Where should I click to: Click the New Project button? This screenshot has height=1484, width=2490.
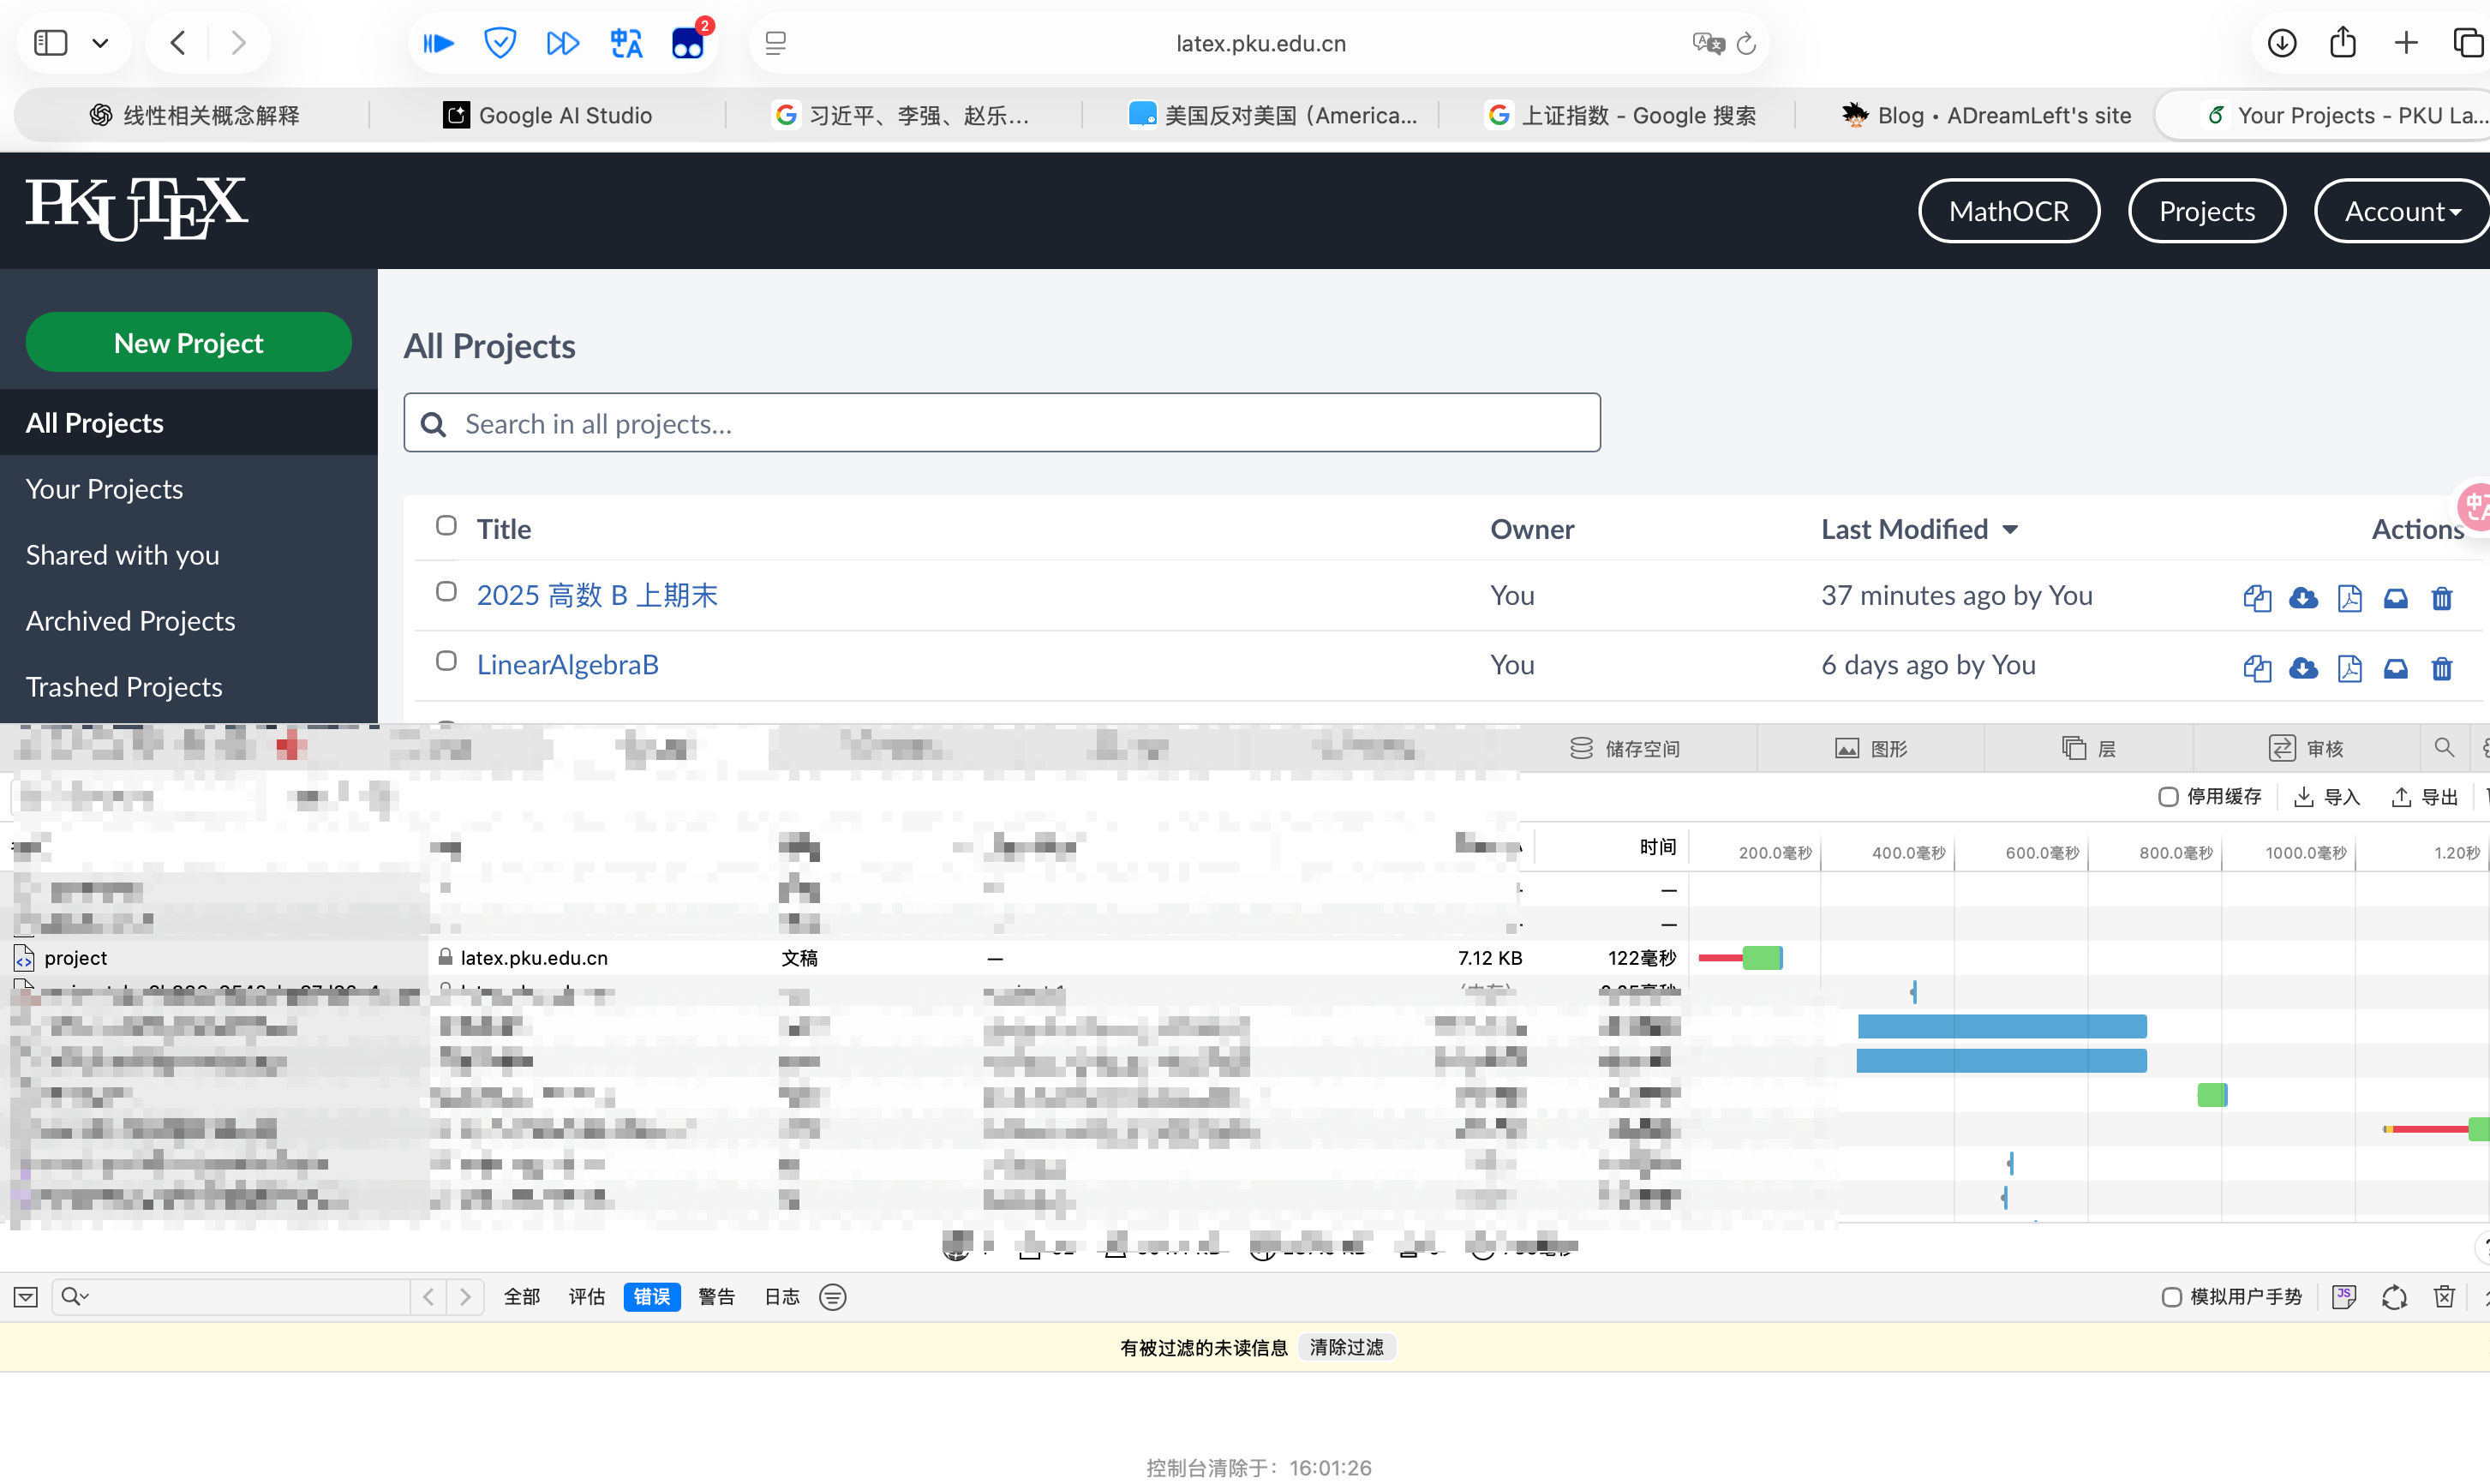point(188,343)
